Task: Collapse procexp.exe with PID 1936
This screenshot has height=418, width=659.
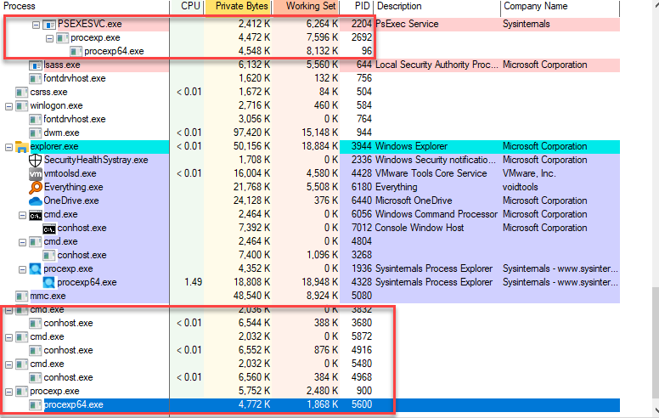Action: [22, 269]
